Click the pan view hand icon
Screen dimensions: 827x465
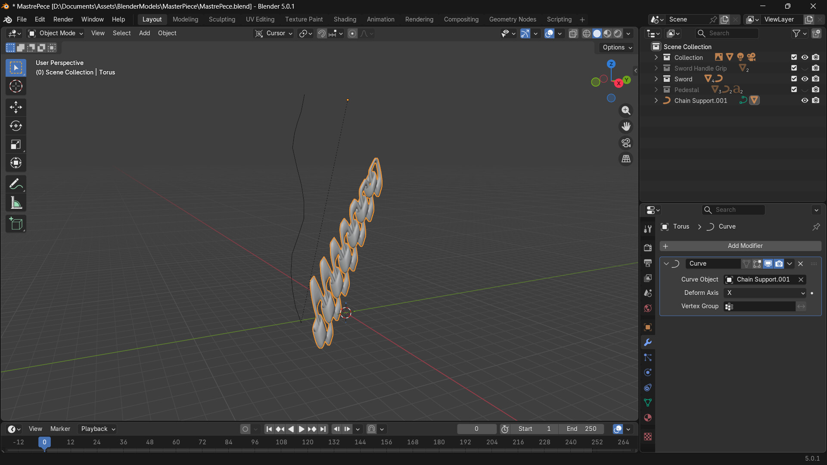626,127
